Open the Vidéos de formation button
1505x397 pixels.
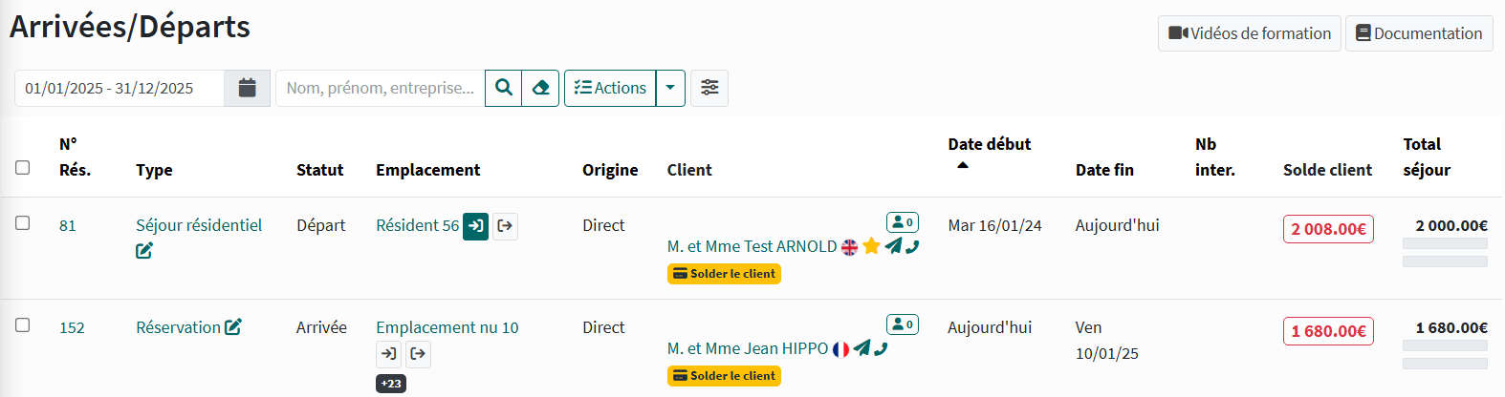pyautogui.click(x=1249, y=33)
